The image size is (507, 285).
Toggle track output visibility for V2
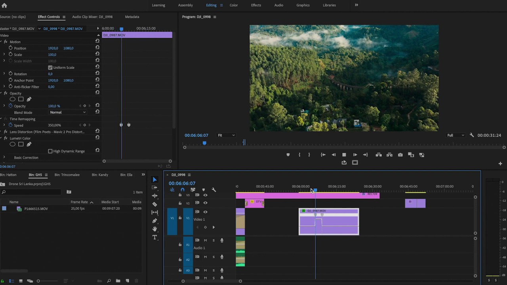click(x=206, y=203)
